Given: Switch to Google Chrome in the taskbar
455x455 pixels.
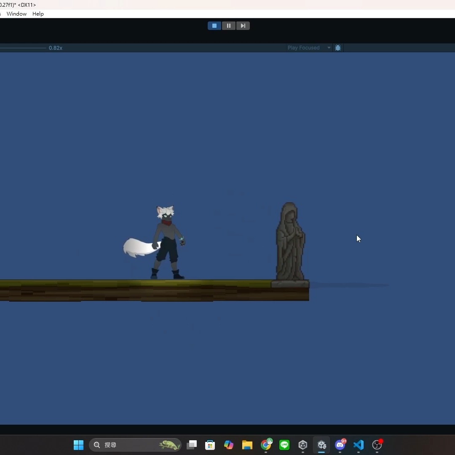Looking at the screenshot, I should click(x=266, y=445).
